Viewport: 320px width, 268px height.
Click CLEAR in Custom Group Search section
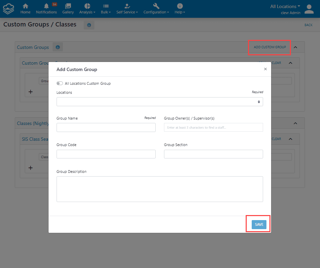click(276, 63)
